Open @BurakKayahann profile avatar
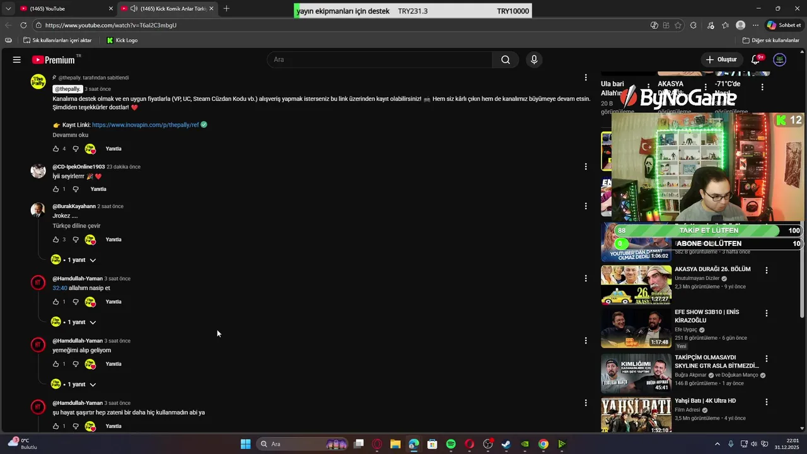 (x=38, y=210)
